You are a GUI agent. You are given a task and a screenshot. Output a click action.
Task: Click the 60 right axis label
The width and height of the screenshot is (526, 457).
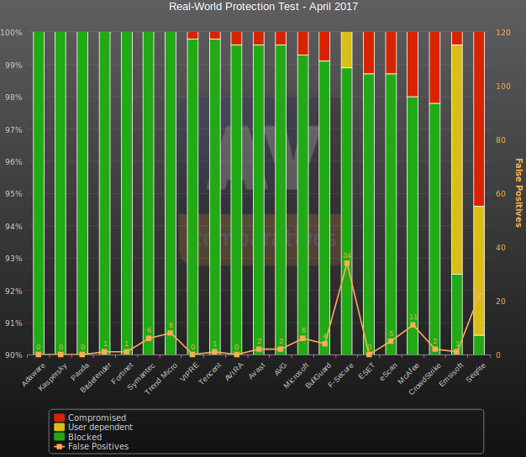pyautogui.click(x=501, y=194)
